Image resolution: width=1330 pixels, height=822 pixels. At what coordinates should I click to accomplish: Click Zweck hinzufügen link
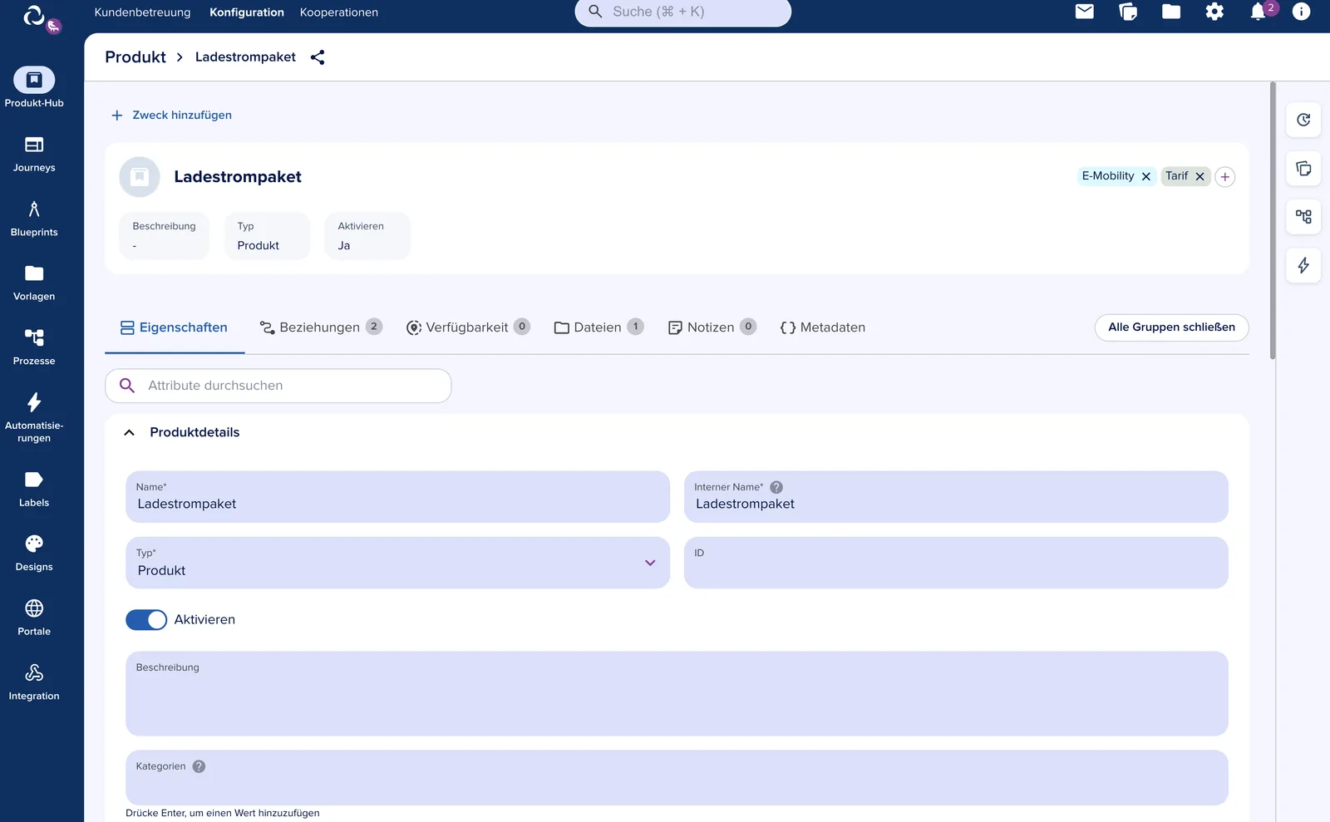pos(172,116)
